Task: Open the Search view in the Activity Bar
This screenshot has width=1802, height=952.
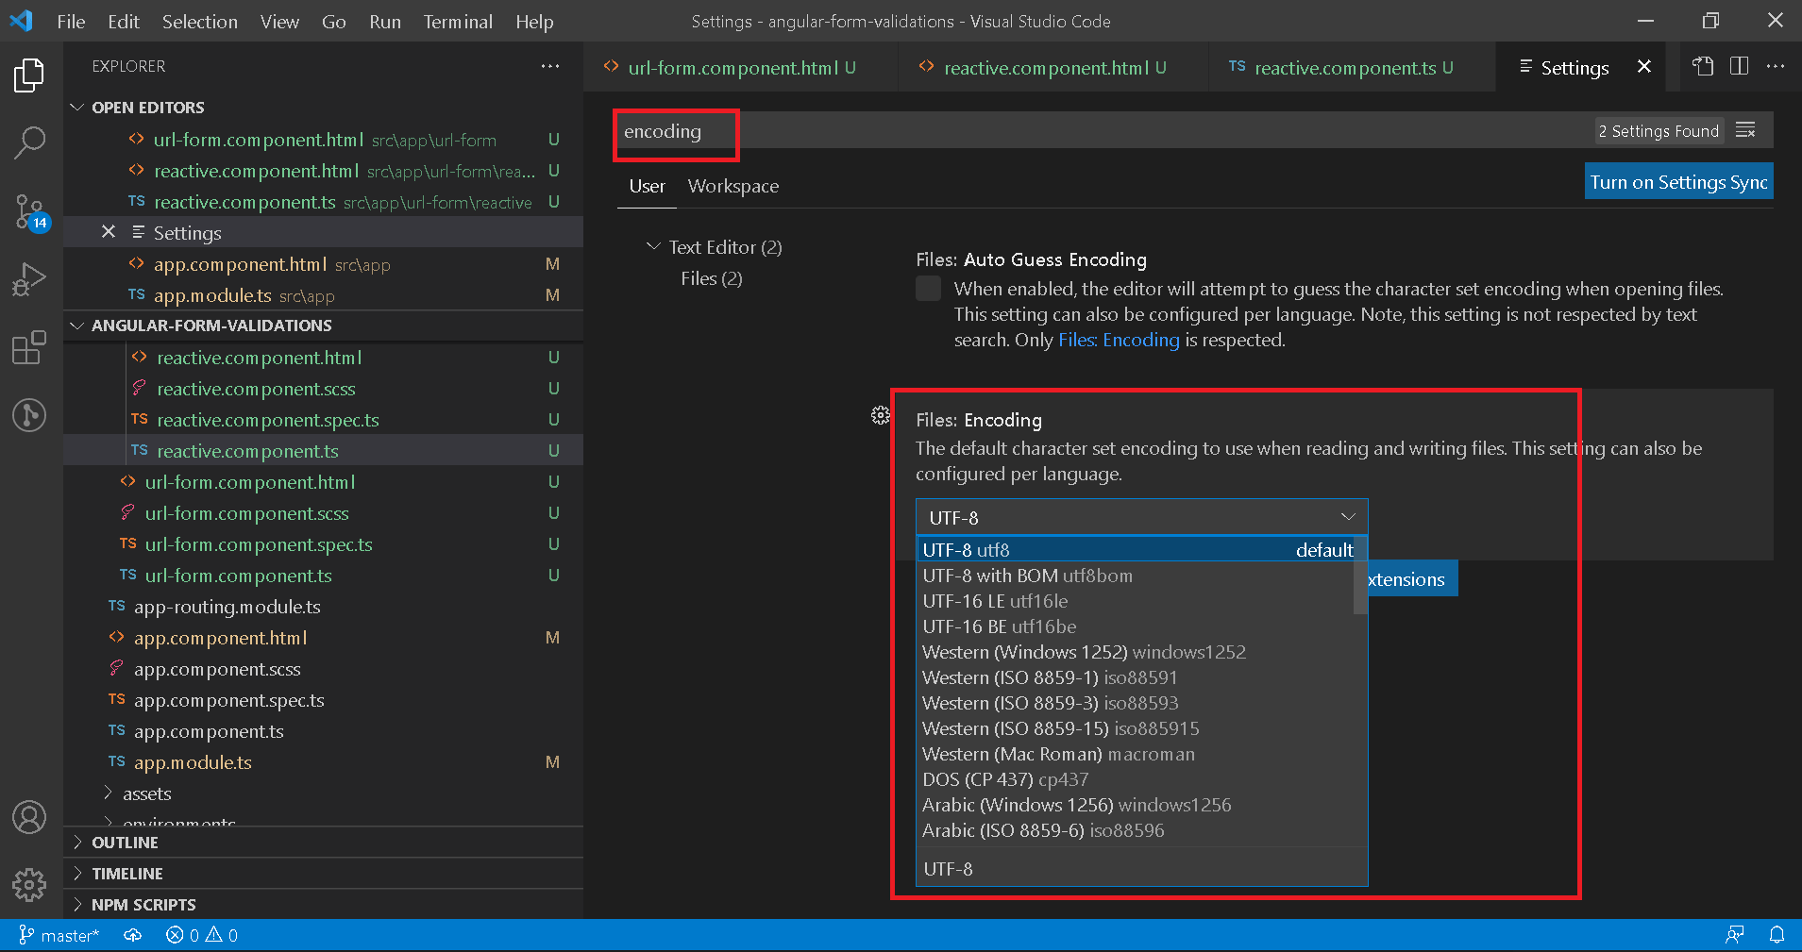Action: [x=29, y=142]
